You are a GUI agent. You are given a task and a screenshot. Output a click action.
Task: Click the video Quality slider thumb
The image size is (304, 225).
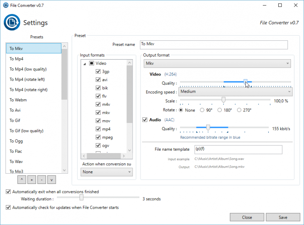coord(245,82)
